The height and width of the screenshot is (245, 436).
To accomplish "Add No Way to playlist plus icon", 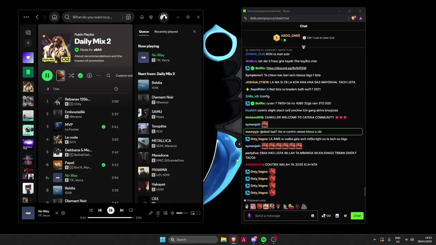I will point(63,213).
